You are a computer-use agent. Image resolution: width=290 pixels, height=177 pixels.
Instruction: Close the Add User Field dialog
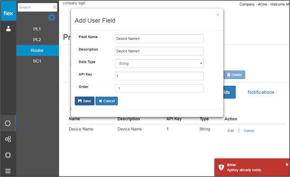218,14
